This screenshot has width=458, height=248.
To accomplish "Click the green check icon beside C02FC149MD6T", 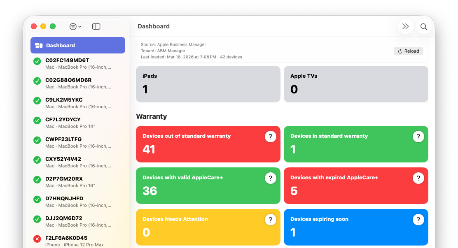I will point(37,61).
